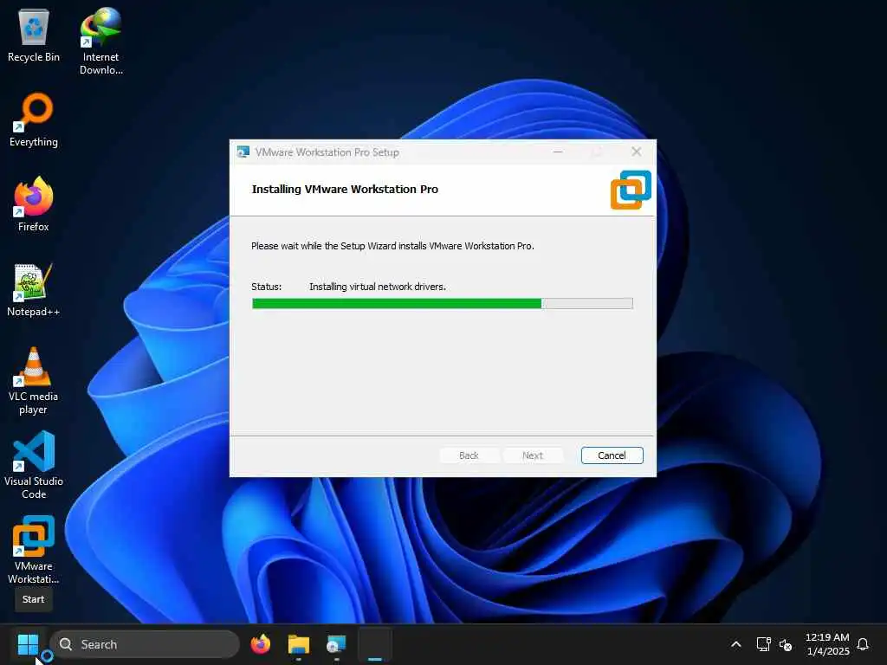Click the taskbar Search box
The height and width of the screenshot is (665, 887).
[x=145, y=644]
